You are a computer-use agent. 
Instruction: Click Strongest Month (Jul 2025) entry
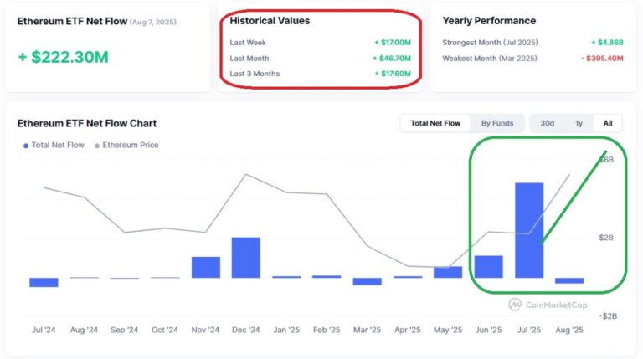click(x=489, y=42)
